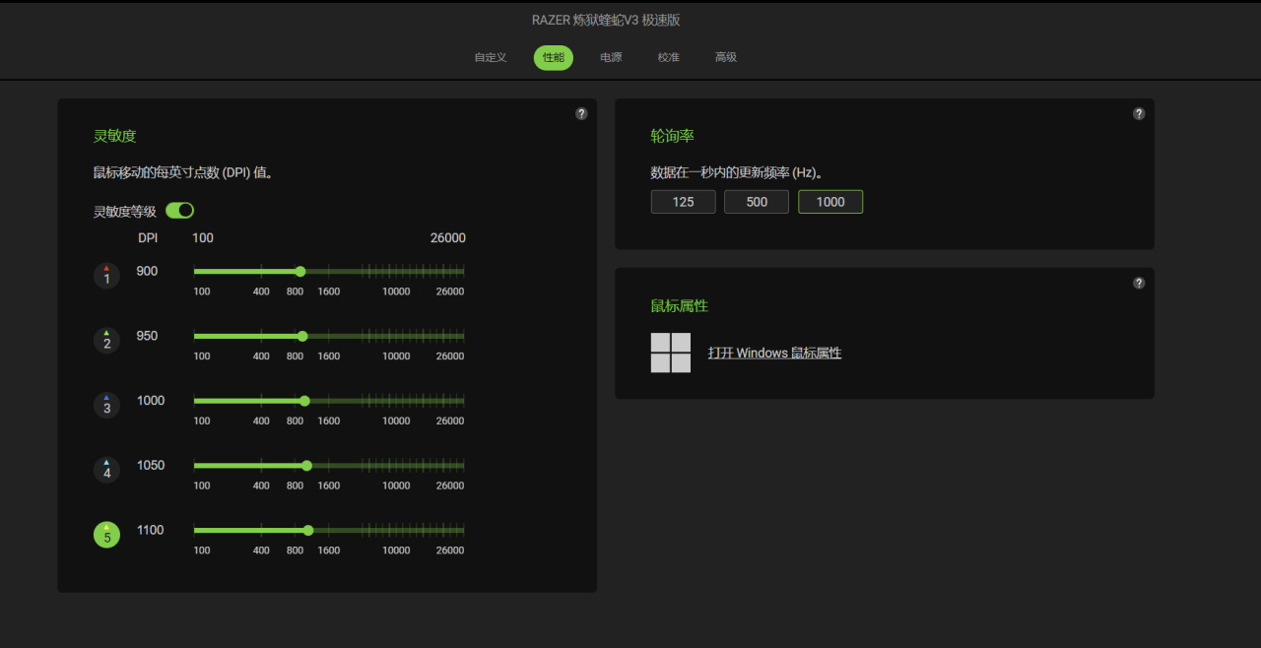Image resolution: width=1261 pixels, height=648 pixels.
Task: Click the Windows logo icon in 鼠标属性
Action: click(x=671, y=353)
